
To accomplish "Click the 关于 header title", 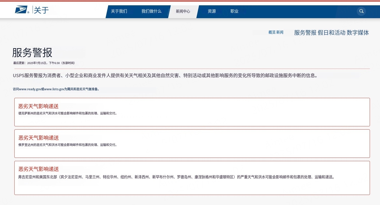I will tap(41, 10).
